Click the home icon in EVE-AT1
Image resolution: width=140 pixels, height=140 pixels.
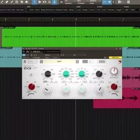pos(25,61)
